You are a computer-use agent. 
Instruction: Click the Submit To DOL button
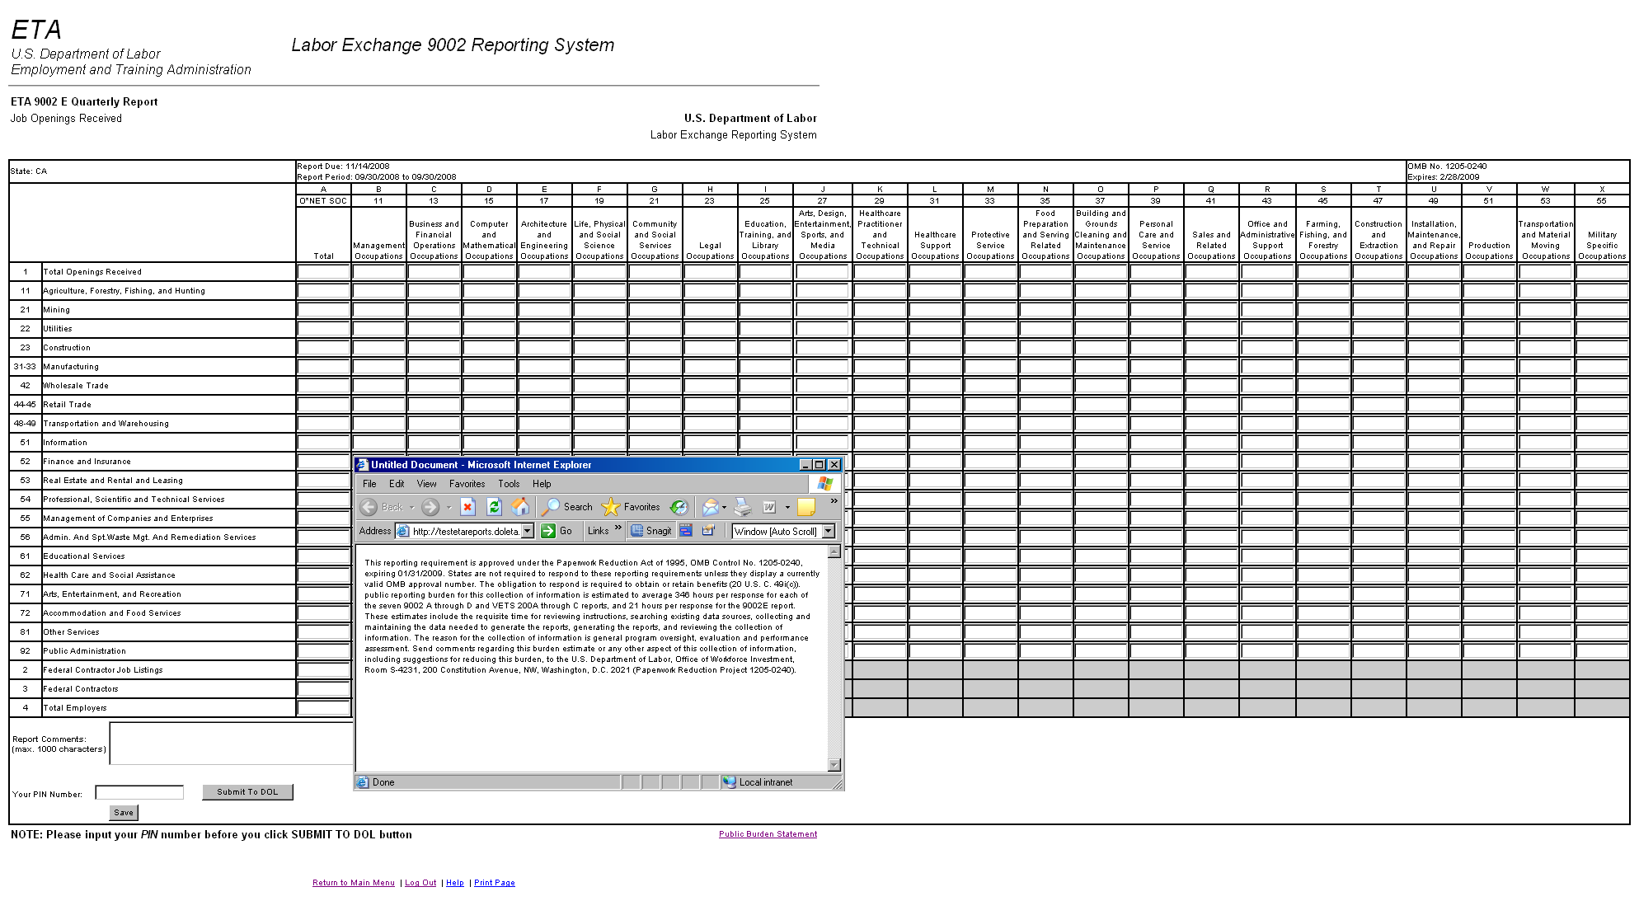coord(247,792)
